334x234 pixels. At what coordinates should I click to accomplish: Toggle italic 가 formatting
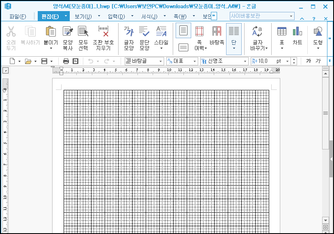[318, 61]
